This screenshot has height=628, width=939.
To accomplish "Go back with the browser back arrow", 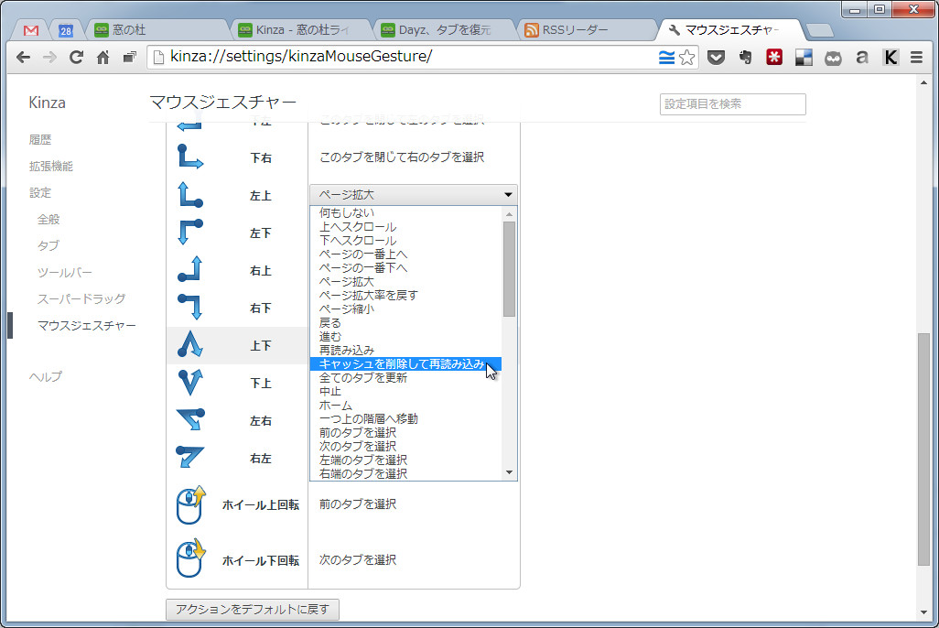I will [x=24, y=58].
